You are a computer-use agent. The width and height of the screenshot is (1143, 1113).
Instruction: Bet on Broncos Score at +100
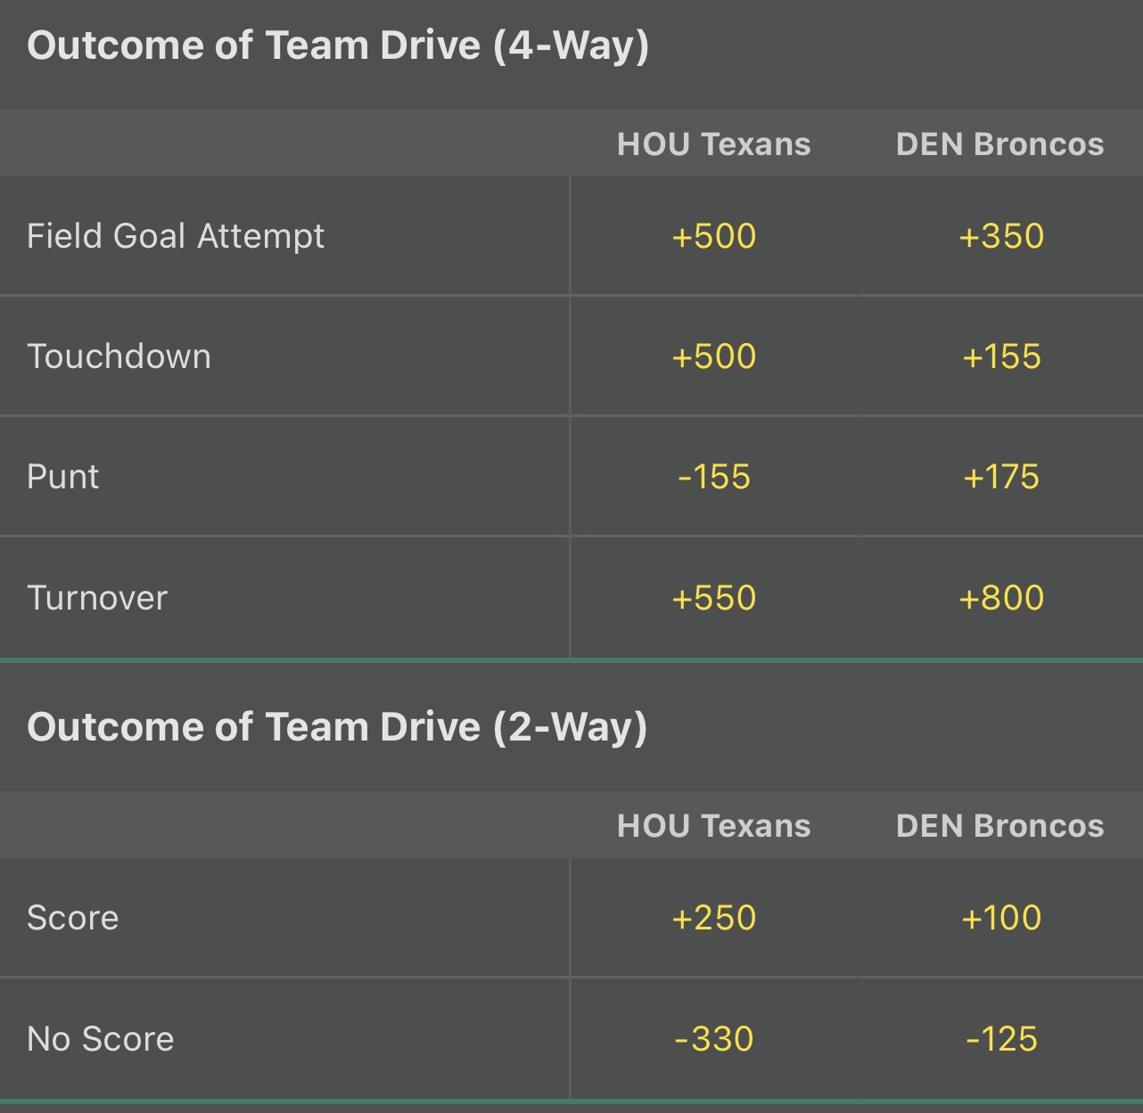tap(1000, 918)
